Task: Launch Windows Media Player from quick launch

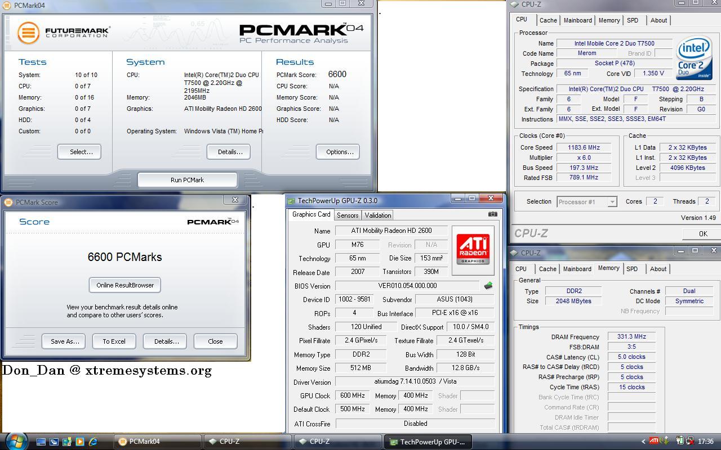Action: click(x=80, y=442)
